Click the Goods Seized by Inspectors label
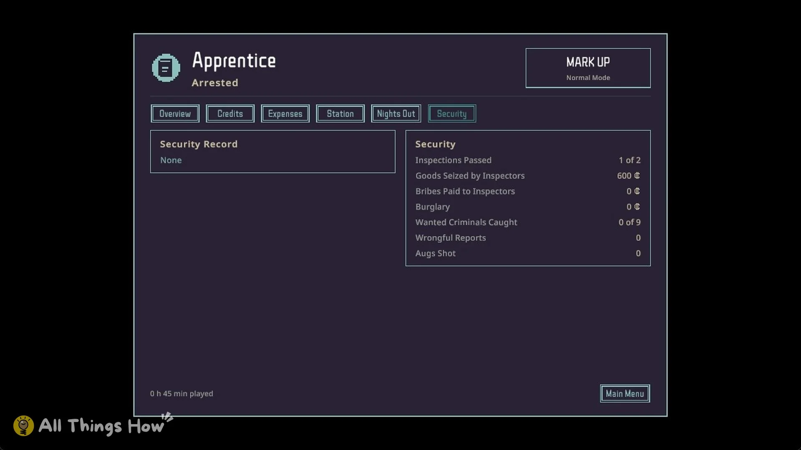801x450 pixels. (x=470, y=176)
